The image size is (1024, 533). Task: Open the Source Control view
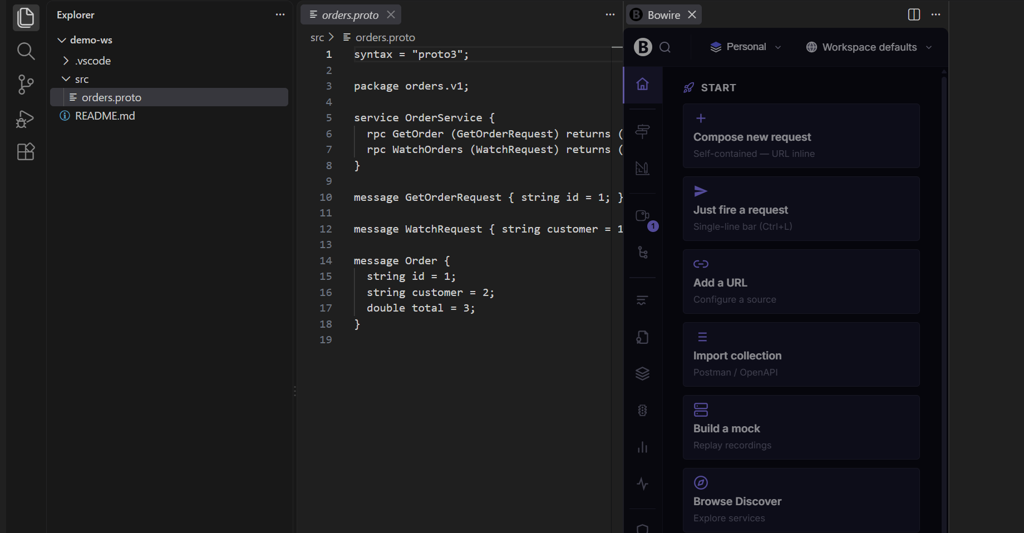[x=26, y=85]
